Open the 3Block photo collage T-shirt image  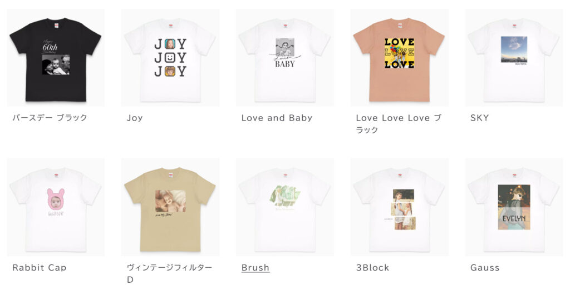tap(399, 207)
